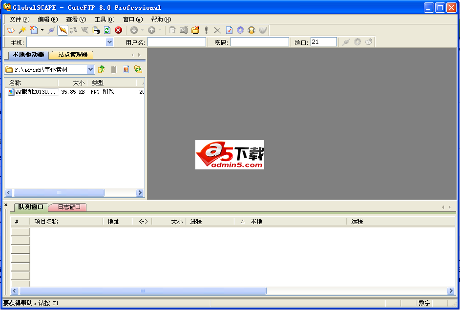This screenshot has width=460, height=310.
Task: Open the Upload icon's dropdown arrow
Action: [x=160, y=30]
